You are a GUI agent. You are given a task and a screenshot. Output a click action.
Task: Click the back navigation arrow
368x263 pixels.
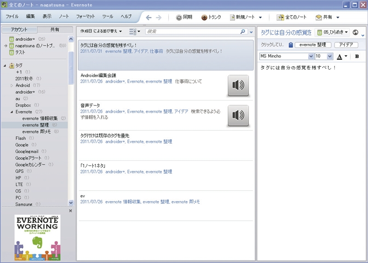click(149, 17)
